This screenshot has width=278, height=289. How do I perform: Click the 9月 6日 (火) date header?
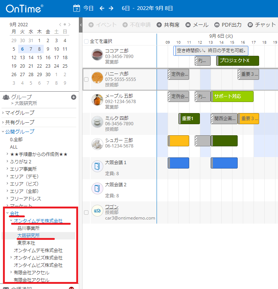221,36
